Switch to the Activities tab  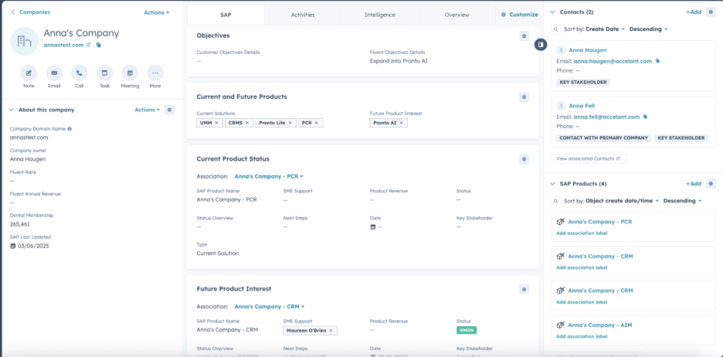point(303,15)
